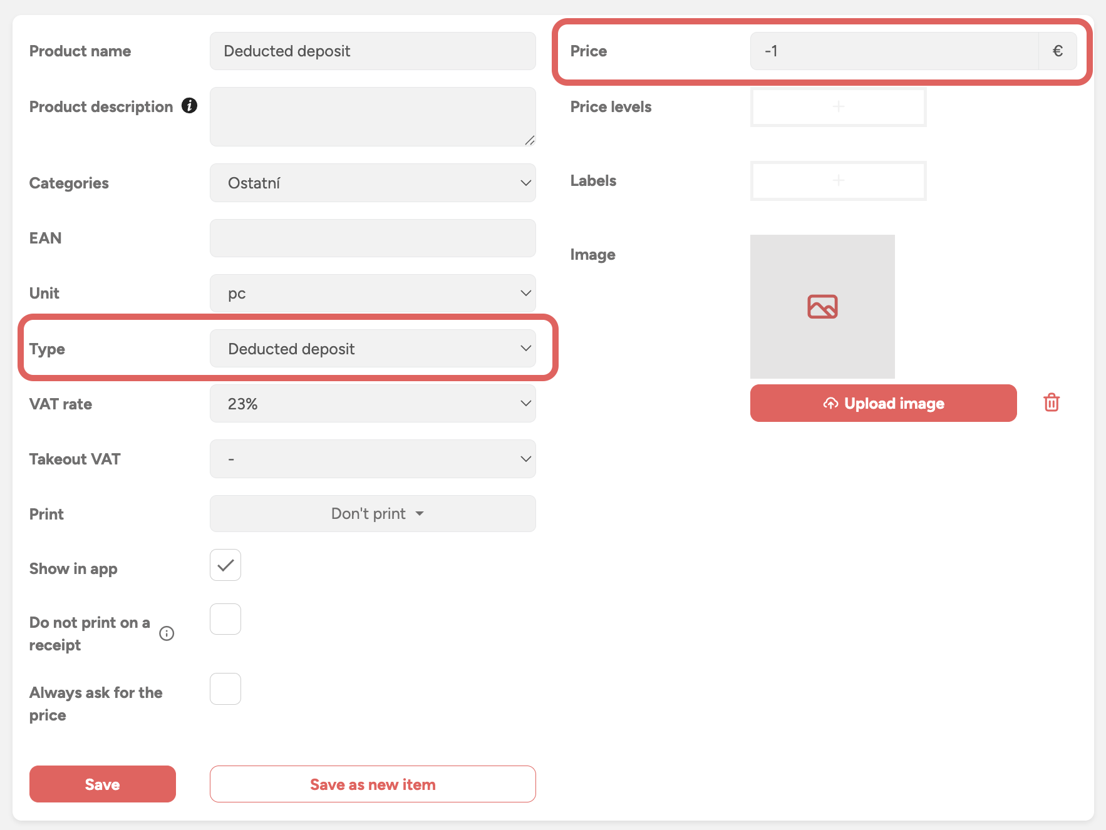
Task: Click the EAN input field
Action: [x=373, y=238]
